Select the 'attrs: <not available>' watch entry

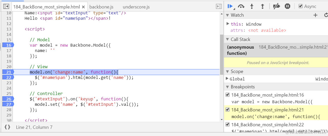pos(258,30)
